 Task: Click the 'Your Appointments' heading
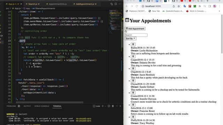click(x=150, y=21)
